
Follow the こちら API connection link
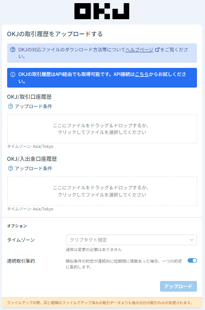tap(142, 74)
